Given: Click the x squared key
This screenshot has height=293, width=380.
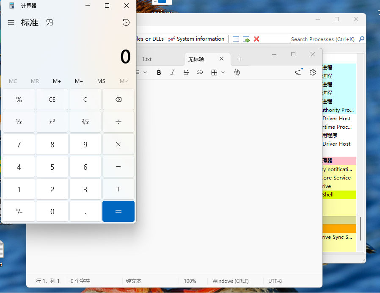Looking at the screenshot, I should coord(52,122).
